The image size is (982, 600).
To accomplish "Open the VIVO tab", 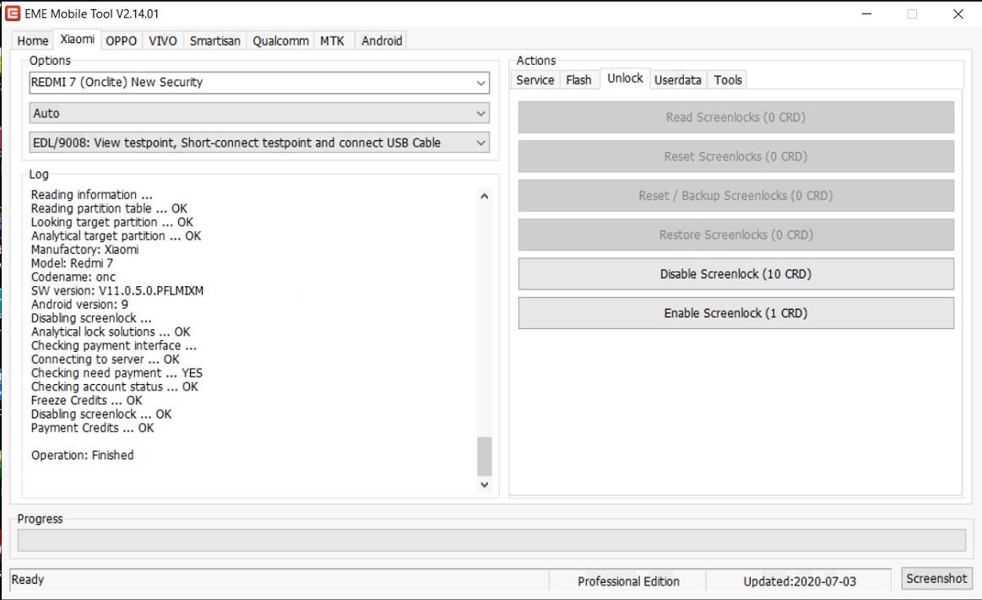I will pos(163,41).
